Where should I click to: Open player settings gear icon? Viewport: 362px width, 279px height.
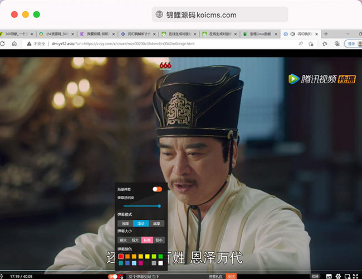[x=338, y=276]
